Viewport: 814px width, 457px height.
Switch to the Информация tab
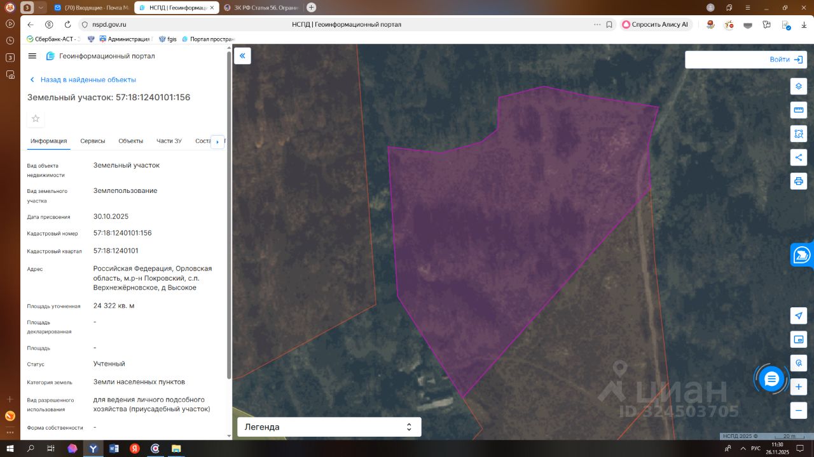48,141
